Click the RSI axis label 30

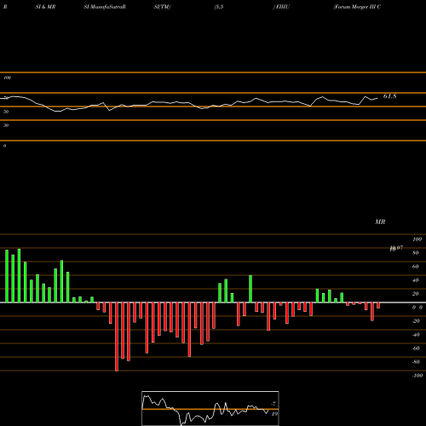pos(6,125)
